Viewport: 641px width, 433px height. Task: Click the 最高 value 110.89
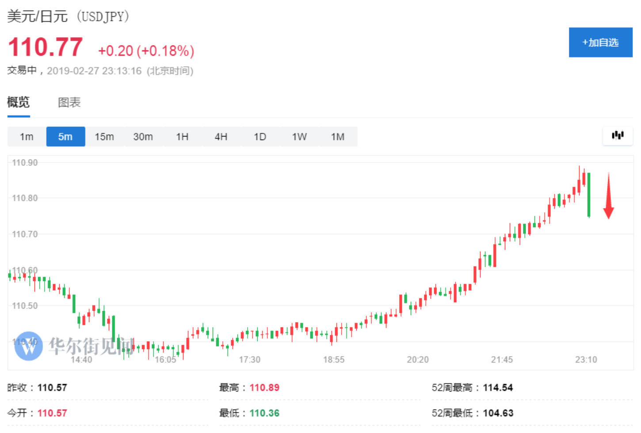point(264,387)
